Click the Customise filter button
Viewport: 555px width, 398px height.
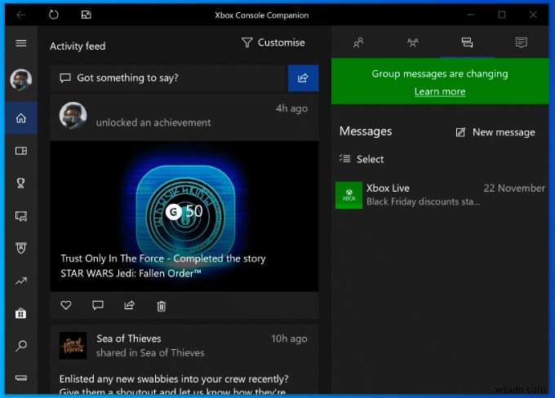point(273,42)
